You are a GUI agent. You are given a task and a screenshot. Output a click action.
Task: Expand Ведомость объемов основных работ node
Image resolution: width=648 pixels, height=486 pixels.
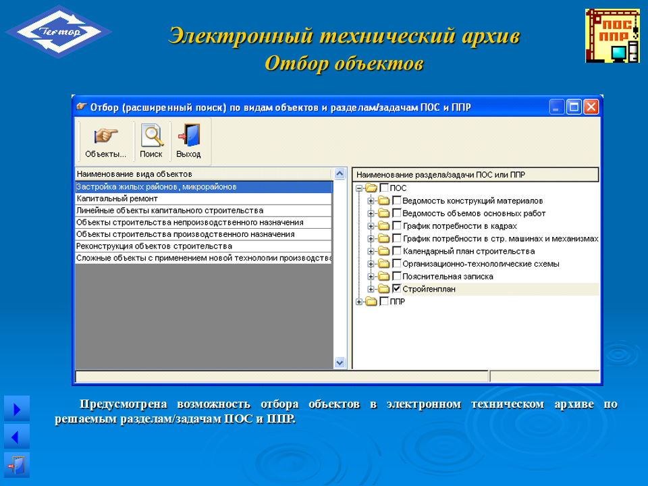point(371,214)
